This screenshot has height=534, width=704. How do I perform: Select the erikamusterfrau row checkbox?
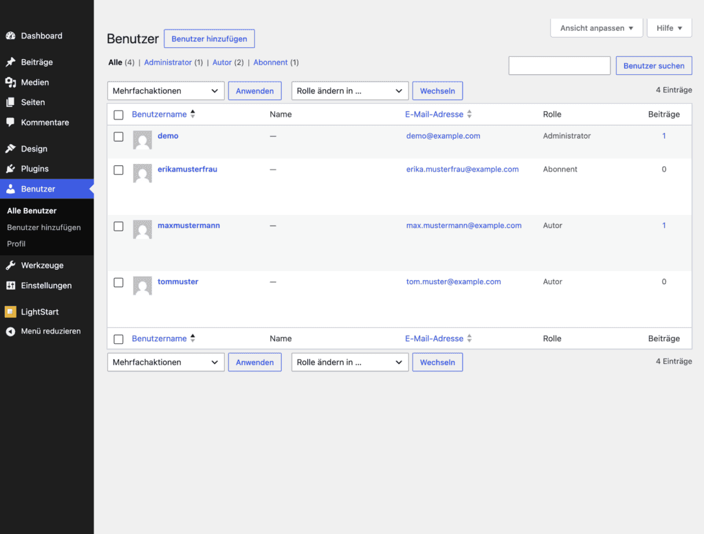pyautogui.click(x=118, y=170)
